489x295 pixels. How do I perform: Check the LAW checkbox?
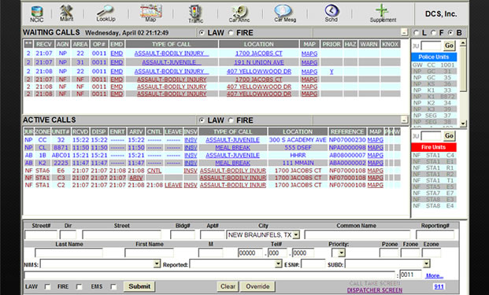coord(47,286)
